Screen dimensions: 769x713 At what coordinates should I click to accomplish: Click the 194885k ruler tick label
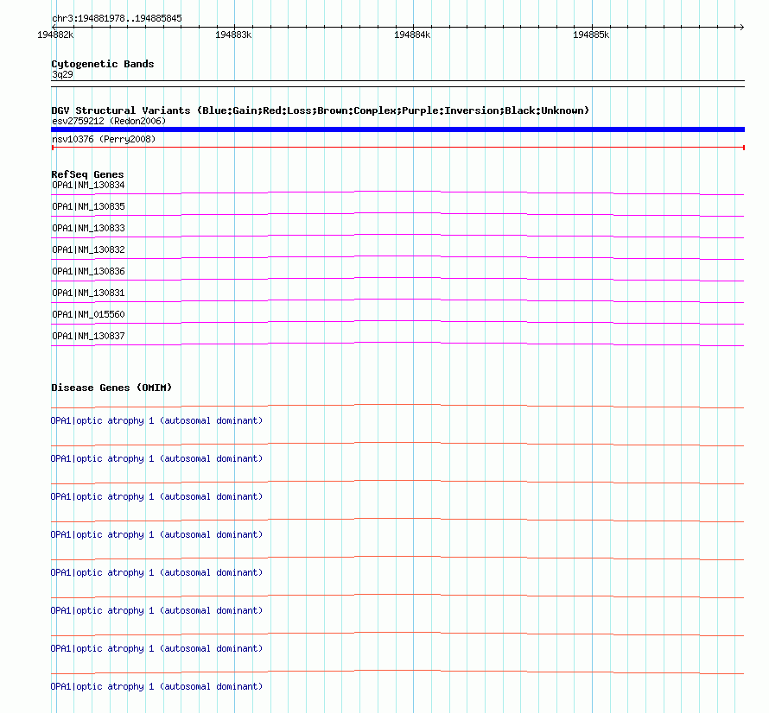coord(591,35)
